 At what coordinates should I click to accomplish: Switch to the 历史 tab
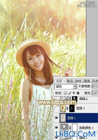tap(95, 81)
